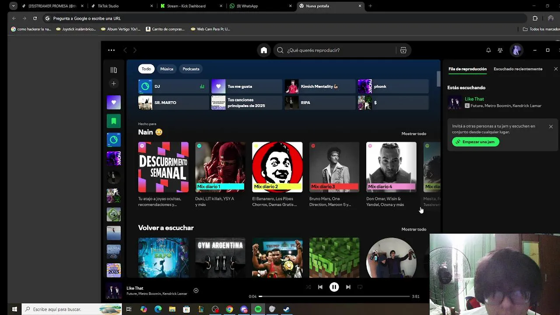The width and height of the screenshot is (560, 315).
Task: Click Like That in the queue
Action: [x=474, y=99]
